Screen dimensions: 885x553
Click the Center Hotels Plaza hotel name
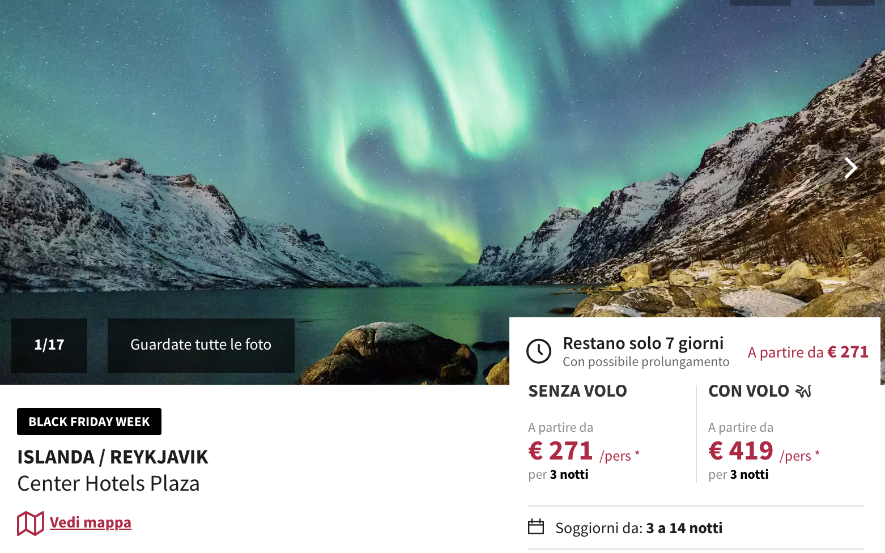tap(108, 484)
